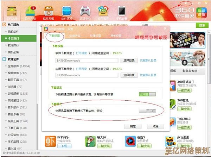Click the 取消 button
The image size is (211, 157).
pyautogui.click(x=155, y=126)
